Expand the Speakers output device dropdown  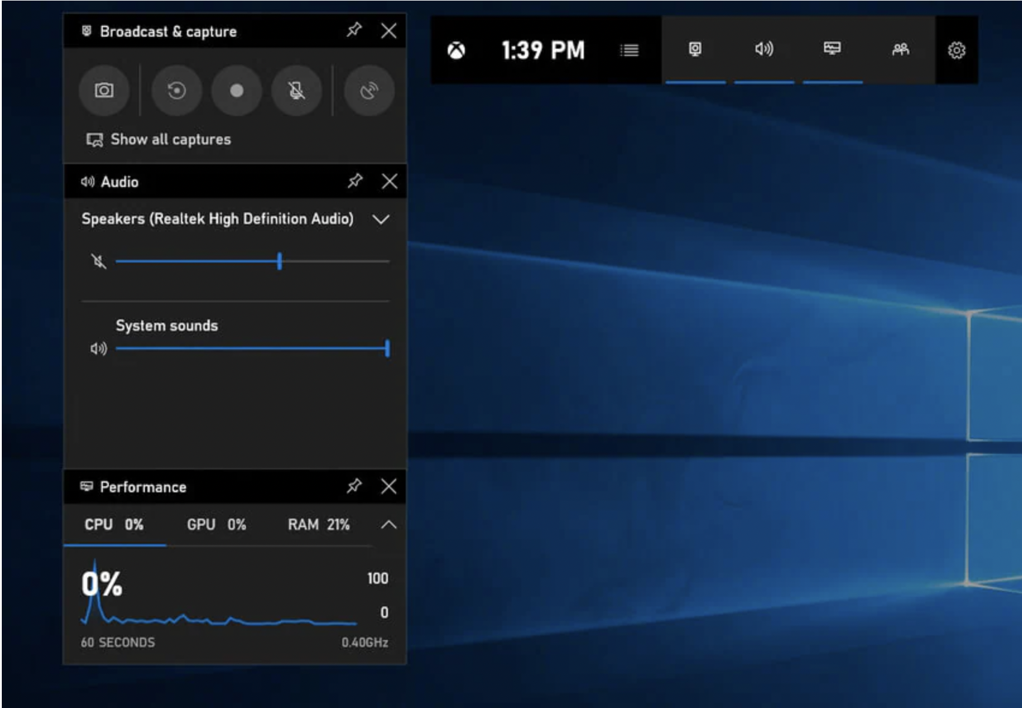point(381,219)
